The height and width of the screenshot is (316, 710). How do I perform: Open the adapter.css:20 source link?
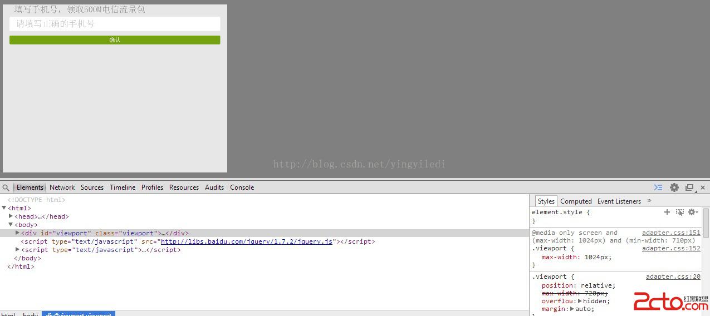[673, 276]
